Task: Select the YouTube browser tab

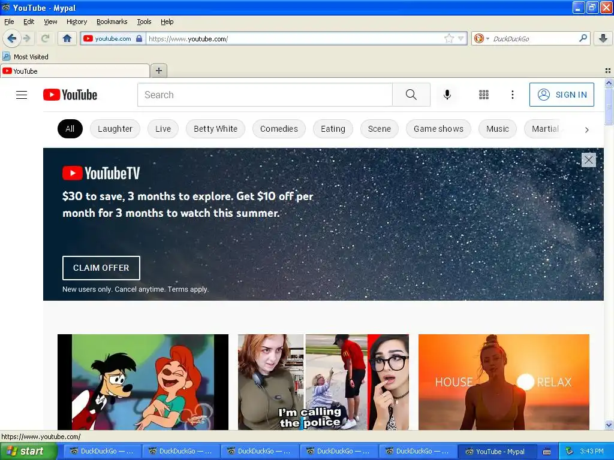Action: point(75,71)
